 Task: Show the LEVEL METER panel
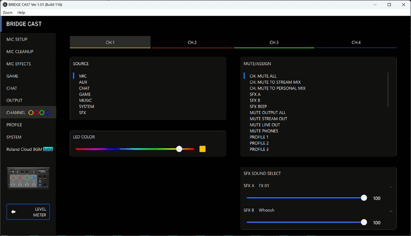(x=28, y=212)
